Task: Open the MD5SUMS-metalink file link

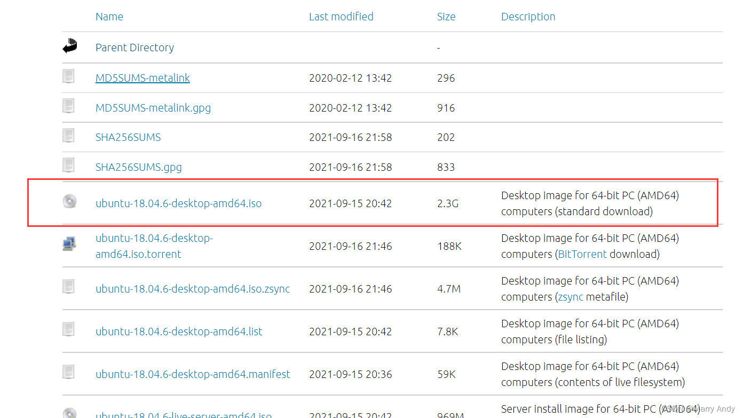Action: click(x=143, y=78)
